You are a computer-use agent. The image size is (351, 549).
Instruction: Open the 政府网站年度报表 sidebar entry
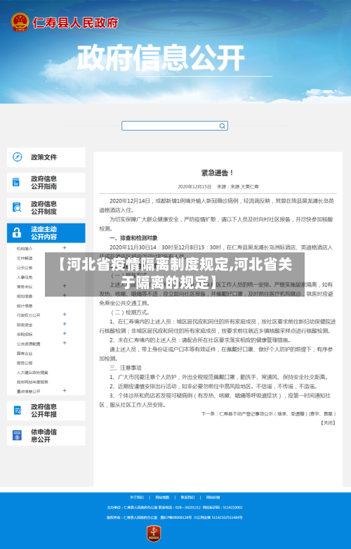(x=32, y=382)
